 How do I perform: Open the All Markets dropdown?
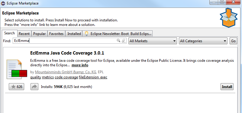pos(153,41)
